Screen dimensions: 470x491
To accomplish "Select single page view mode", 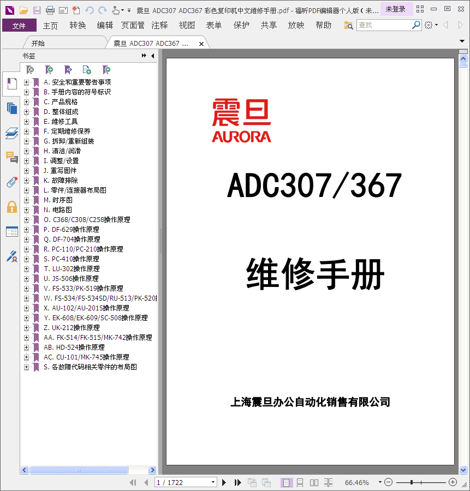I will click(287, 483).
